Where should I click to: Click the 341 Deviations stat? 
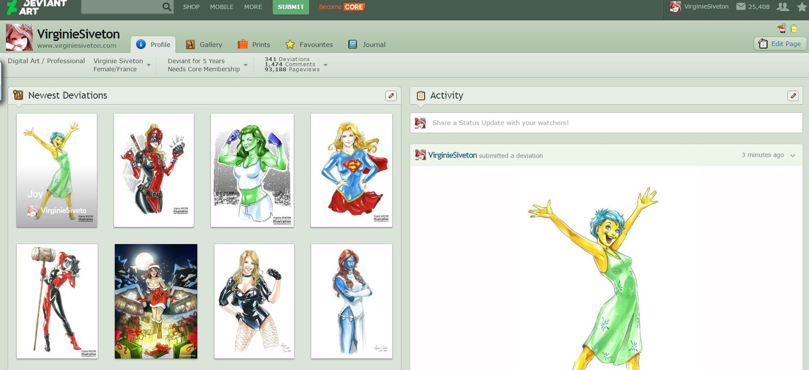[x=287, y=59]
